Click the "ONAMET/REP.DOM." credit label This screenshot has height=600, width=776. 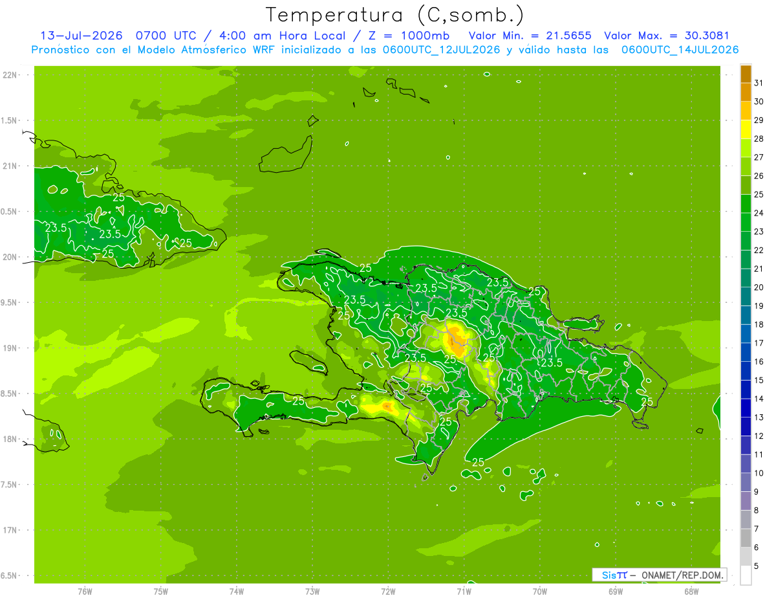683,575
